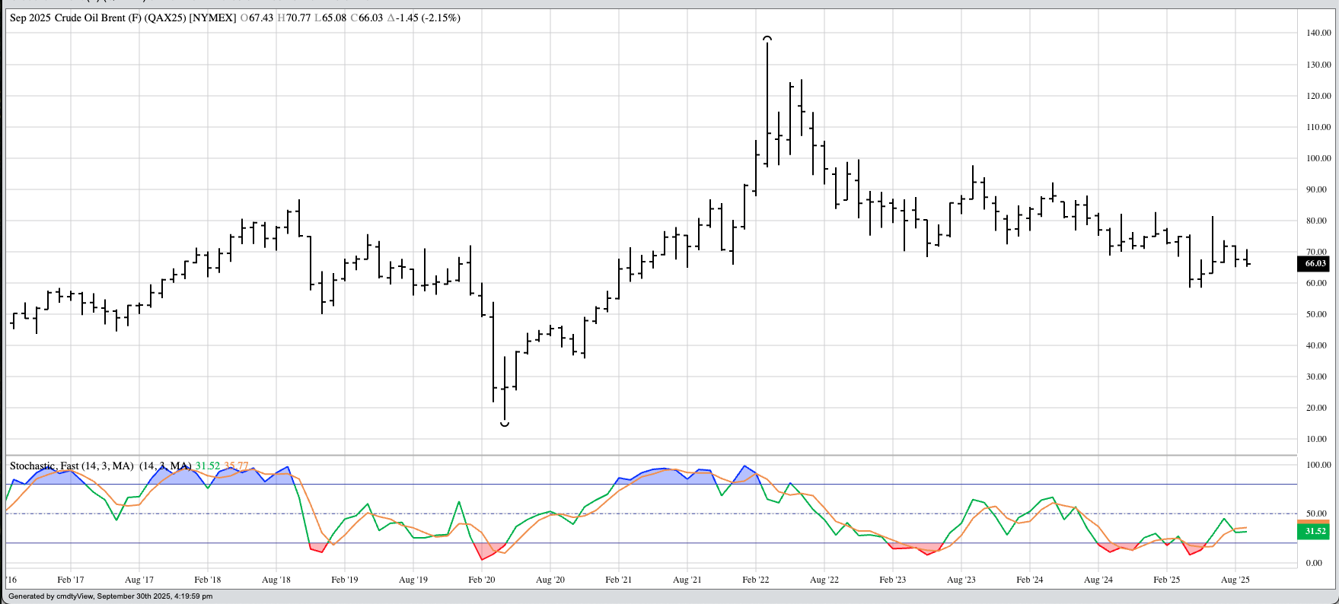
Task: Click the close price C66.03 readout
Action: [366, 17]
